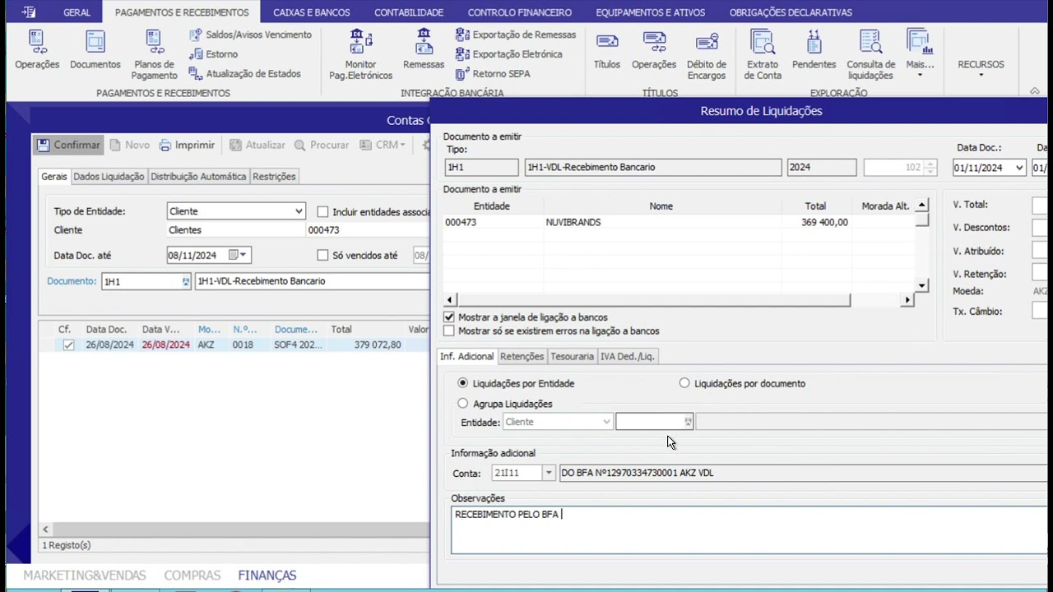Screen dimensions: 1053x592
Task: Open Planos de Pagamento icon
Action: click(154, 55)
